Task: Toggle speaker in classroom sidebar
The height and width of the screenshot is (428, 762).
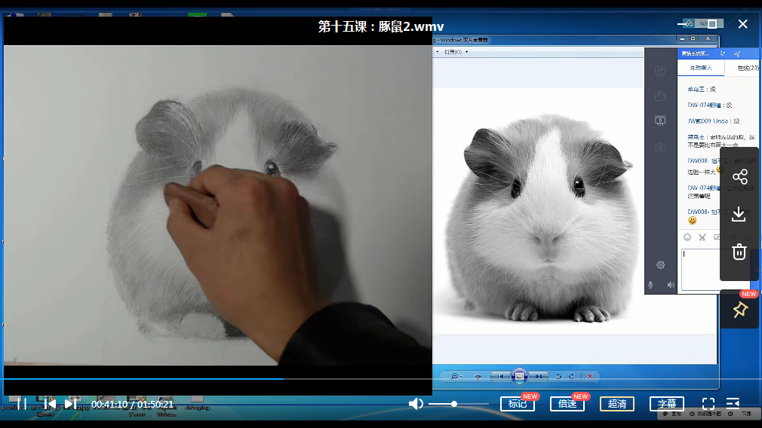Action: (671, 285)
